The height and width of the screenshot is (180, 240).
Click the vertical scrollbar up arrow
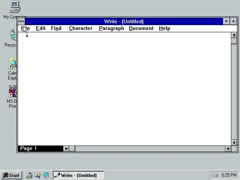[x=234, y=35]
